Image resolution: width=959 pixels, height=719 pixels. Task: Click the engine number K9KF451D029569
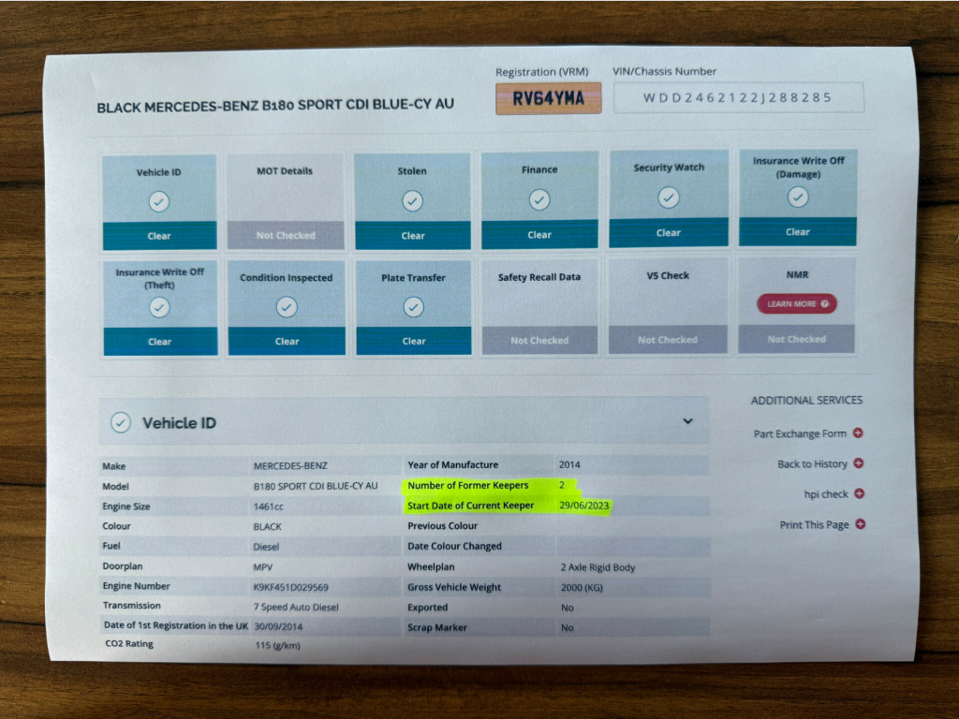tap(290, 588)
